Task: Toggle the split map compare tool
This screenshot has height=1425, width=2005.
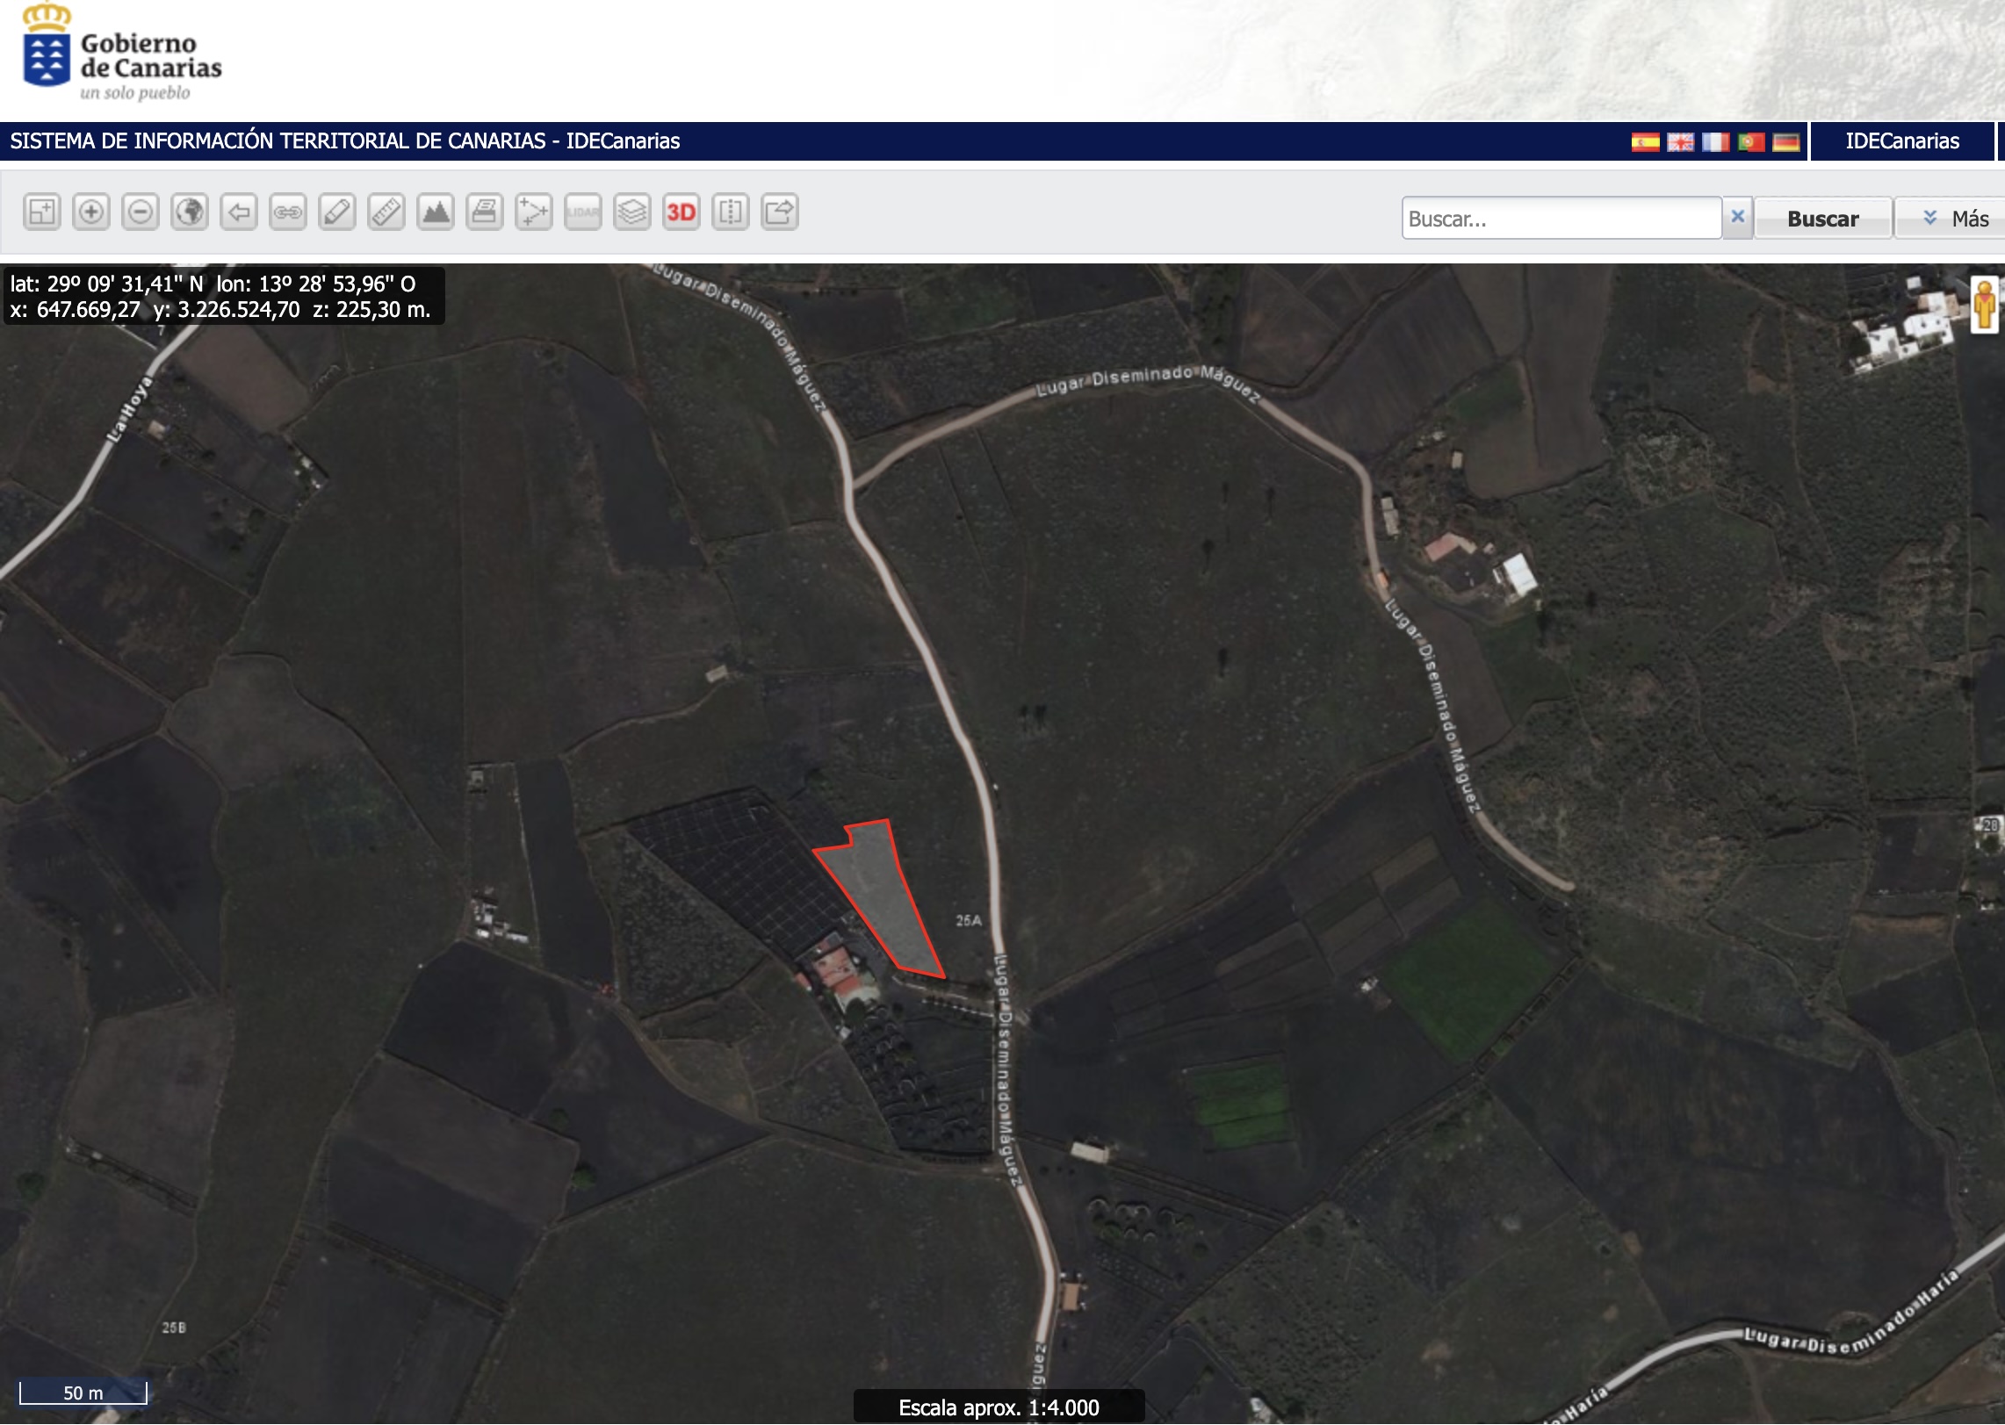Action: coord(731,212)
